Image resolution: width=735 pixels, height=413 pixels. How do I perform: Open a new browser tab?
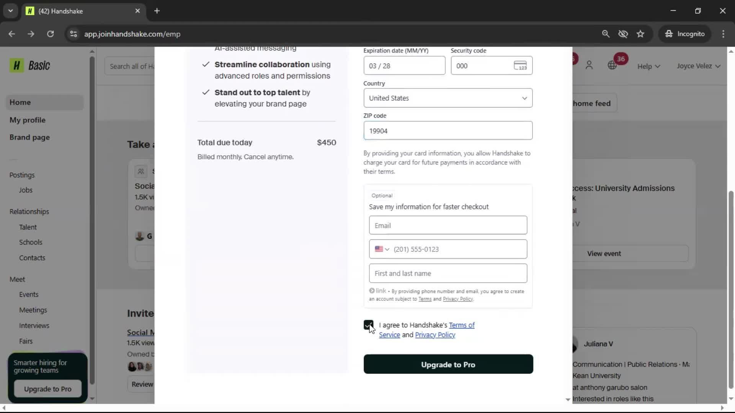157,11
